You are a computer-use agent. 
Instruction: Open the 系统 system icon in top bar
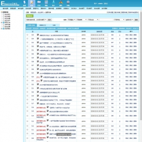(24, 3)
